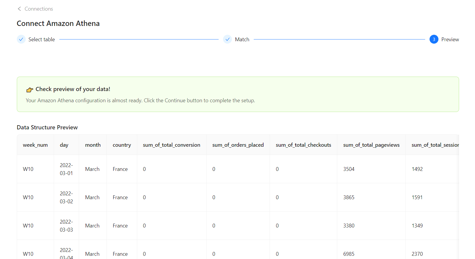Click pageviews value 3865

(x=349, y=197)
